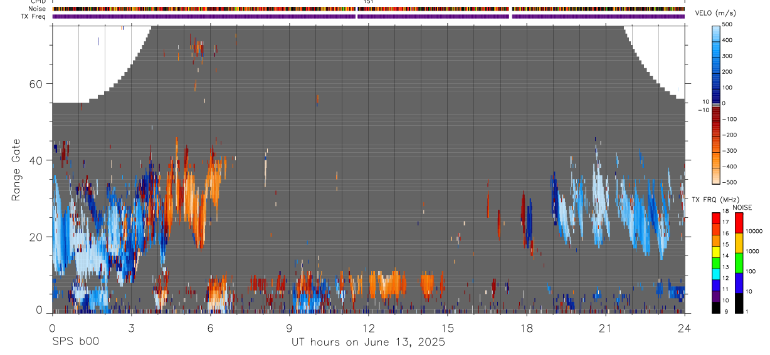
Task: Select the 400 label on velocity colorbar
Action: (727, 40)
